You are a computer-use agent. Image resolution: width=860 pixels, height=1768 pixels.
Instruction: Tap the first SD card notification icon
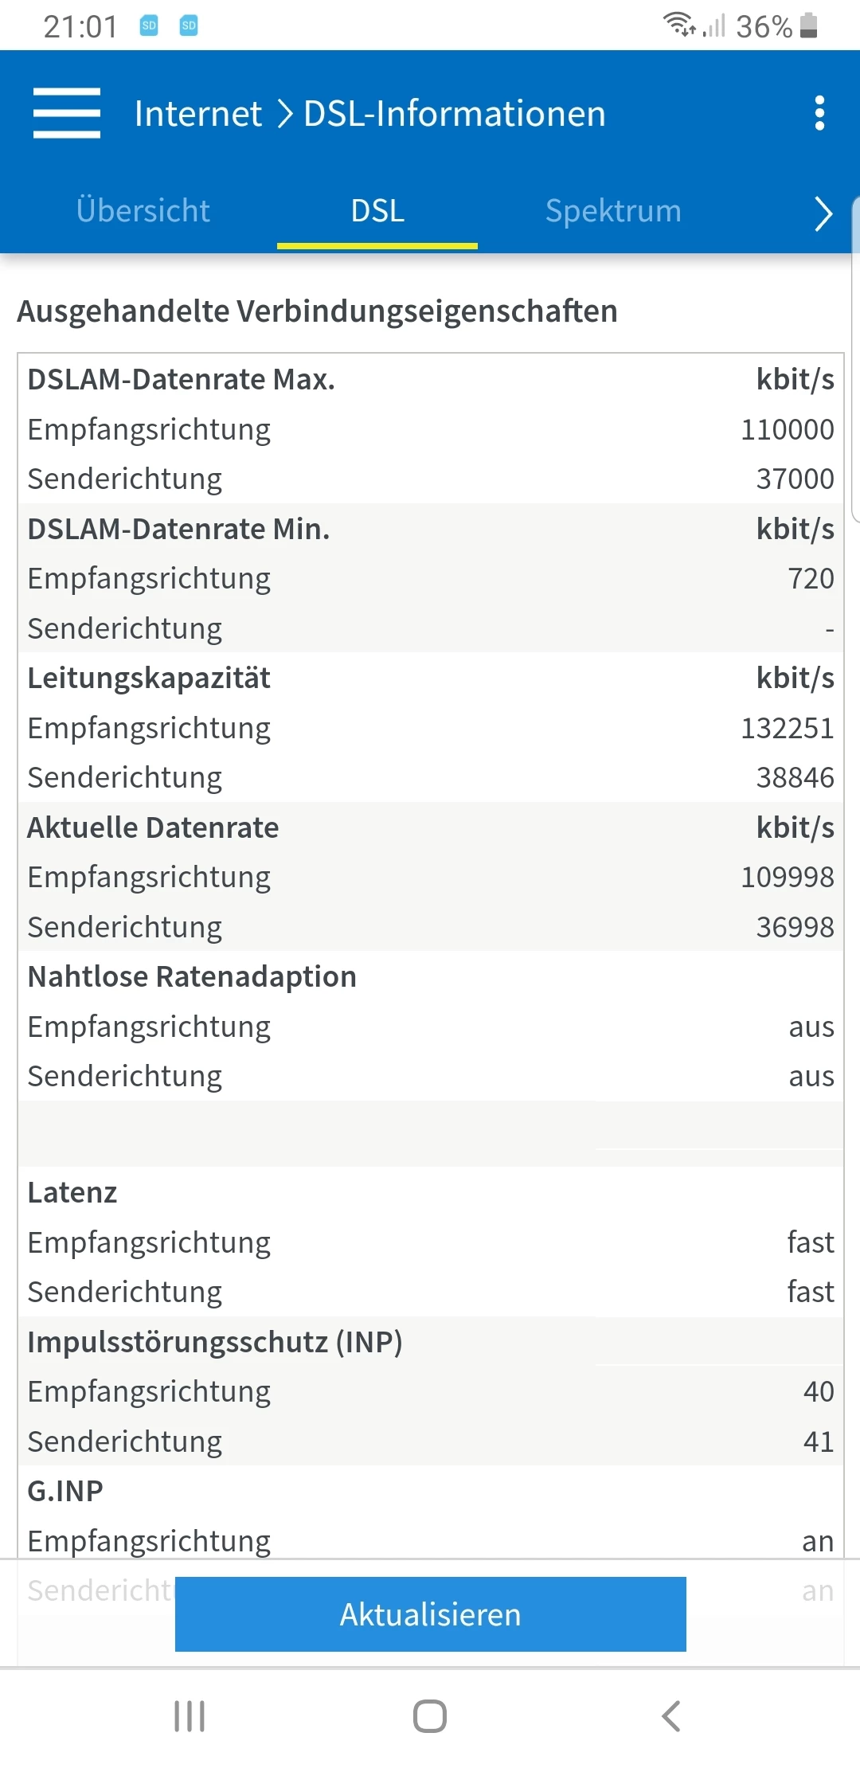[x=149, y=25]
